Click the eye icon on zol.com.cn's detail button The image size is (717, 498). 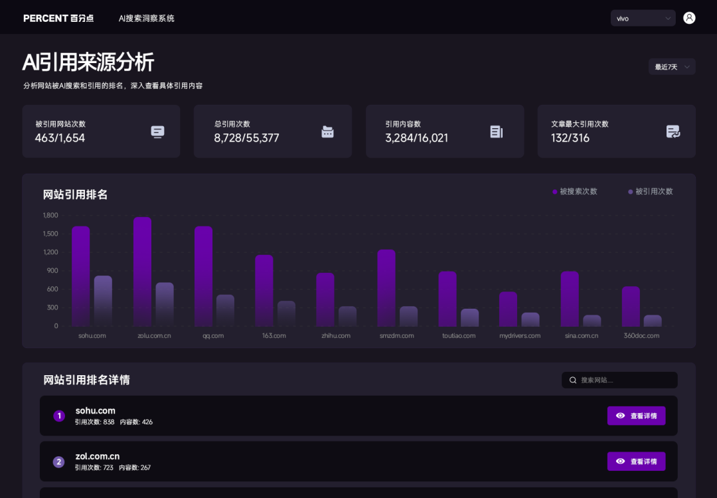(621, 461)
